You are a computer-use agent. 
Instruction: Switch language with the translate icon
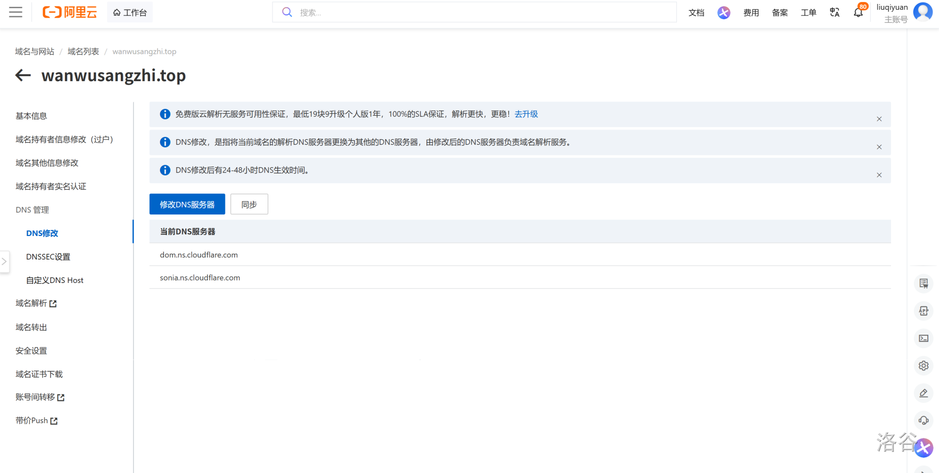835,12
